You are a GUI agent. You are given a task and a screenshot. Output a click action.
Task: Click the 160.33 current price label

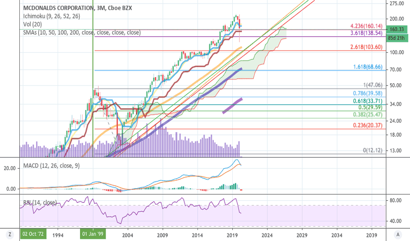click(397, 29)
